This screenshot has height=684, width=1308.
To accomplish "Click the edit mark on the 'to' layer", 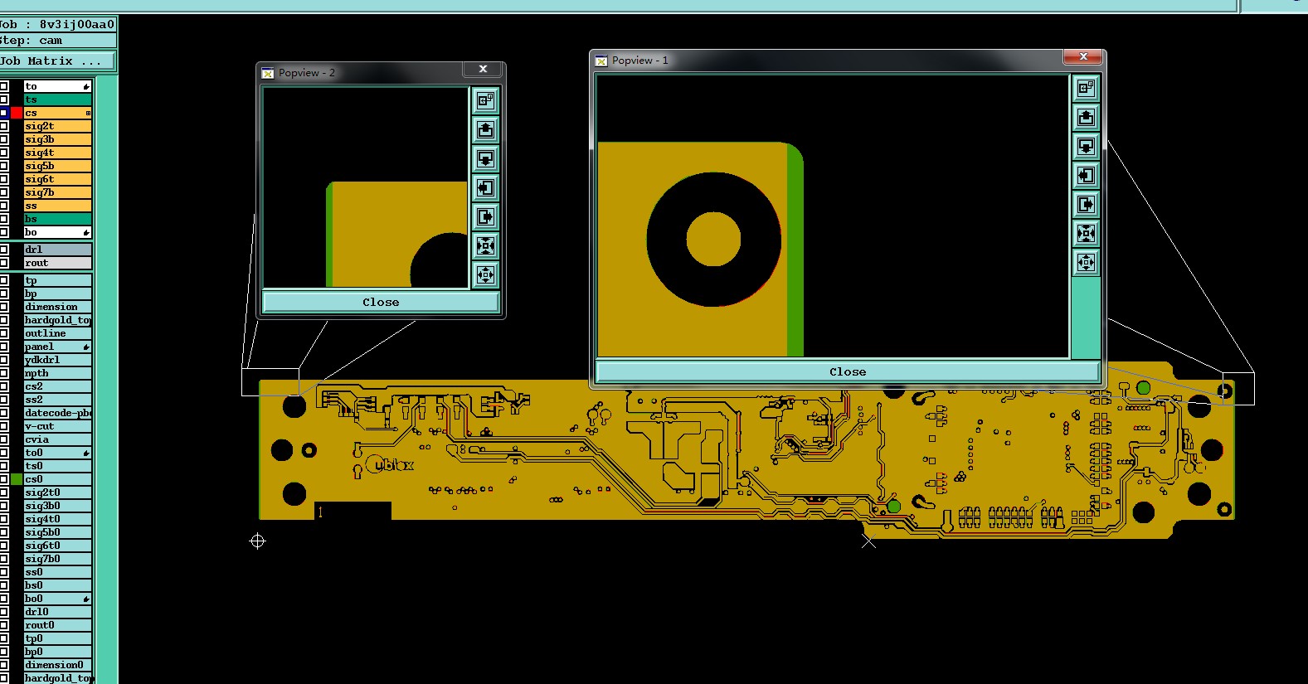I will coord(86,86).
